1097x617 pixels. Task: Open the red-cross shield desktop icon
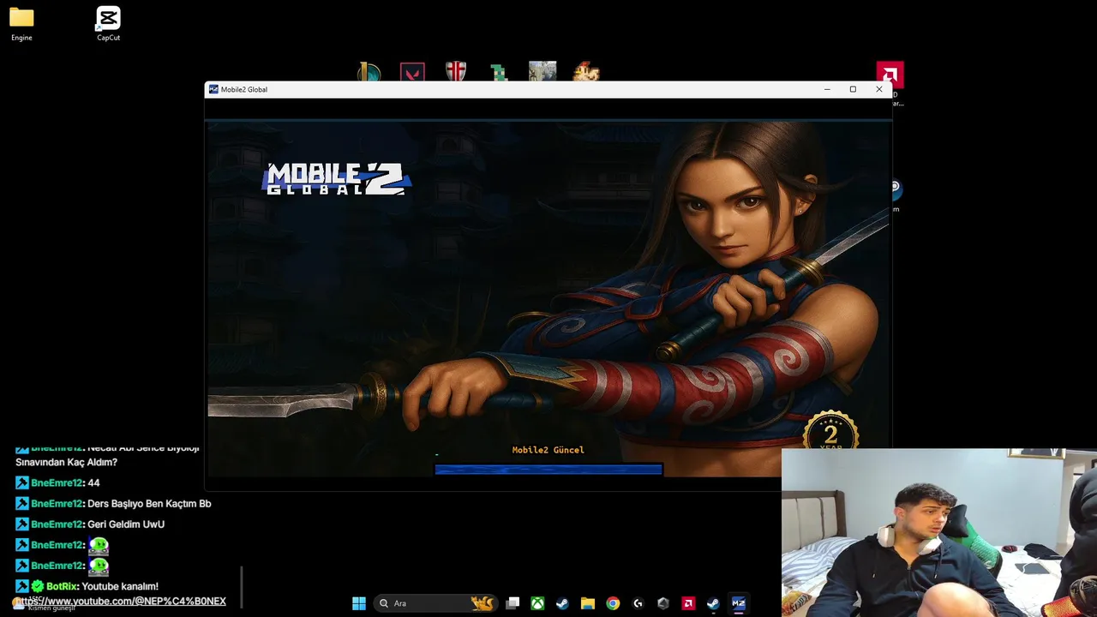coord(456,72)
